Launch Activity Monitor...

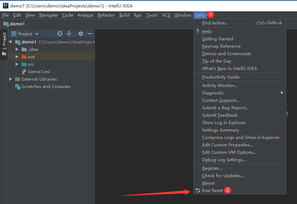tap(240, 85)
